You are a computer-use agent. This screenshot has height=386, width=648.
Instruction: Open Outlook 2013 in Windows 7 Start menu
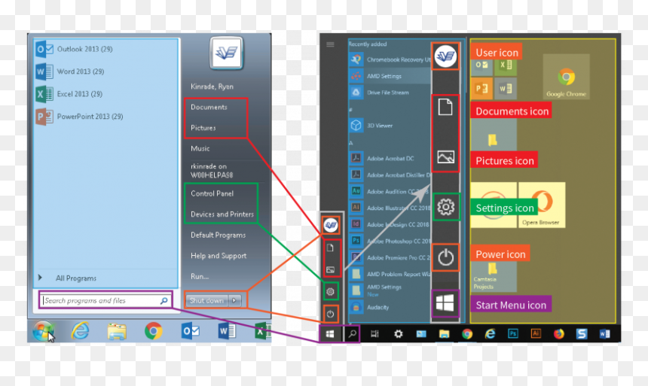74,49
